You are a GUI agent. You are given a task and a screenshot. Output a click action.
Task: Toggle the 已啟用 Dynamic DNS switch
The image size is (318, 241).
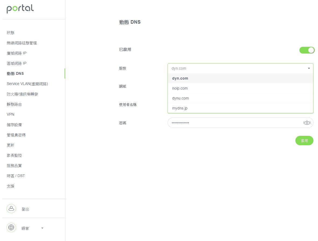307,50
